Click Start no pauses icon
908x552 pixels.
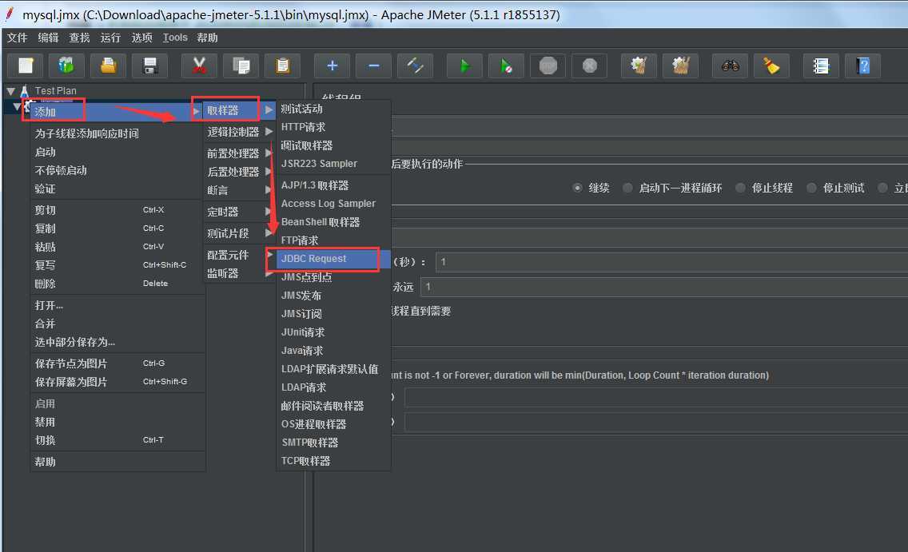(x=506, y=66)
